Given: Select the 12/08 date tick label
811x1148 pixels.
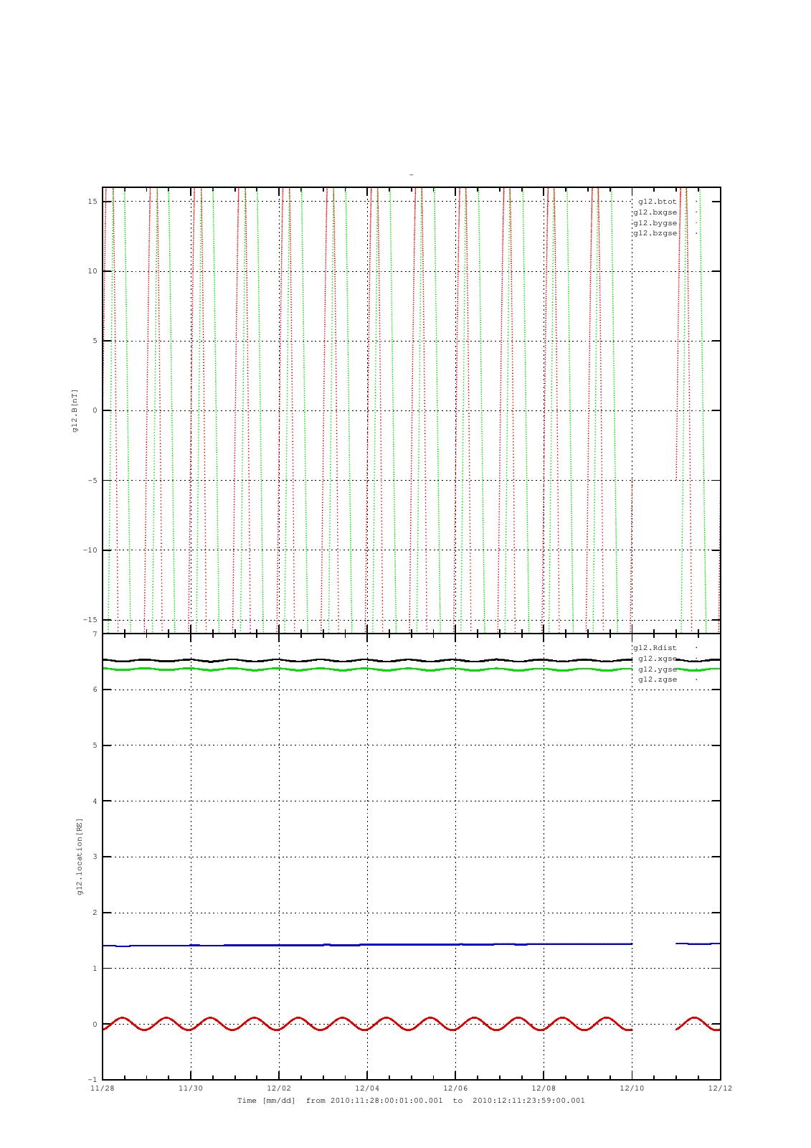Looking at the screenshot, I should point(544,1088).
